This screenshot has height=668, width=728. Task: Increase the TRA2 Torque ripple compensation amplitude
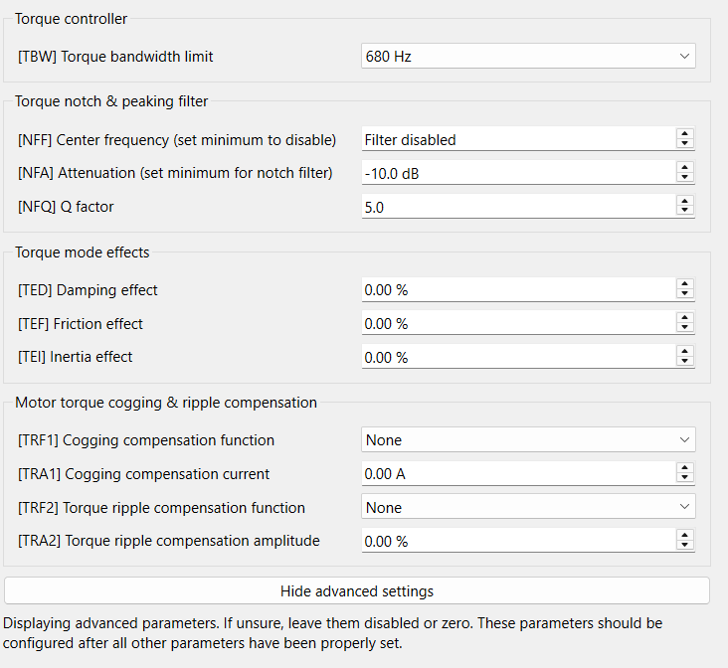point(684,536)
